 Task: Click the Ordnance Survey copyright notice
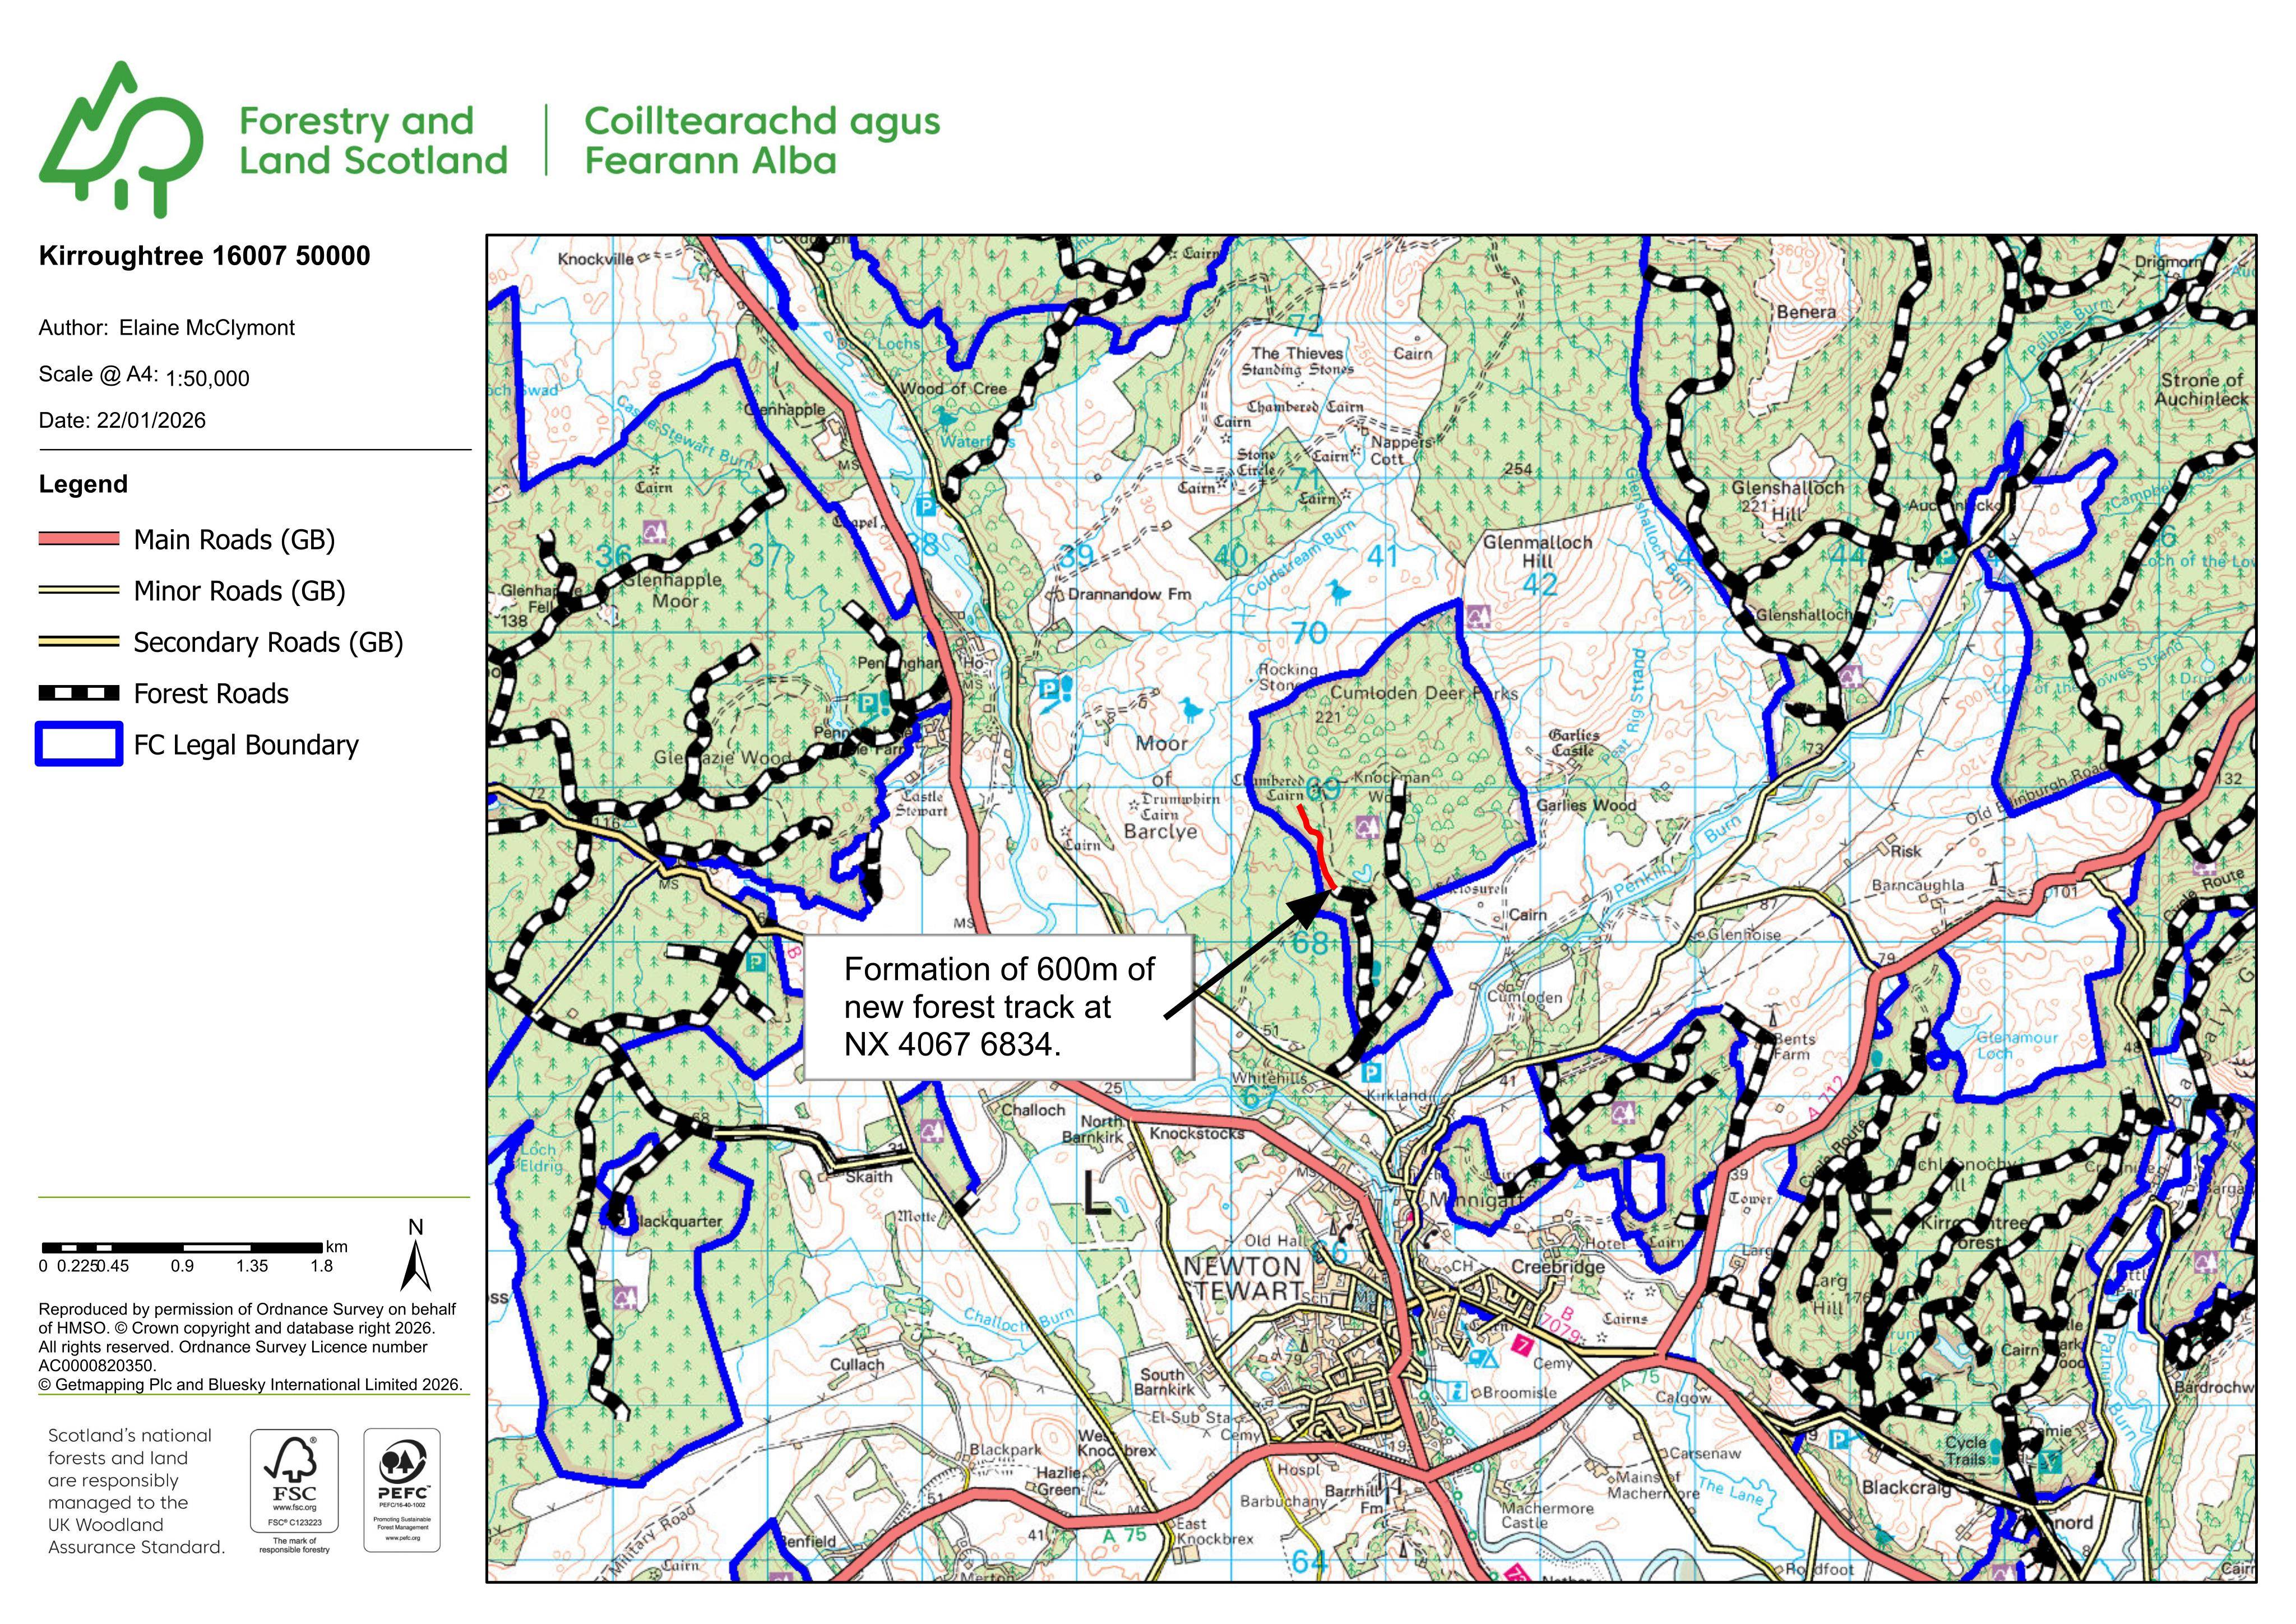tap(250, 1346)
